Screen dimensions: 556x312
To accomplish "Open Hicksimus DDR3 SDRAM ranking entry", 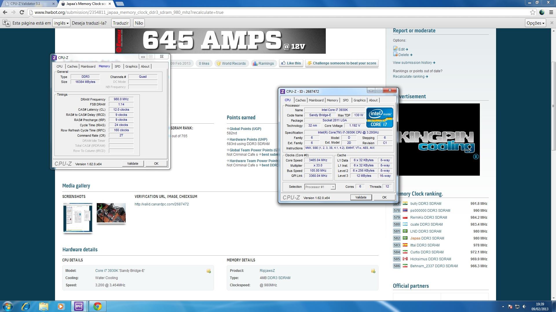I will 431,259.
